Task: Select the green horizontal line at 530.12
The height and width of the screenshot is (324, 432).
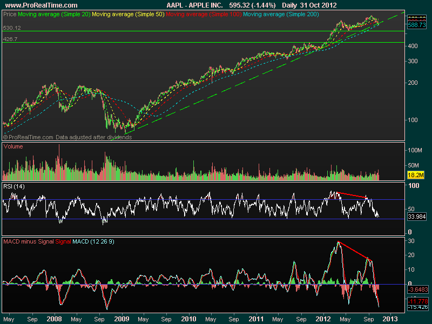Action: [204, 31]
